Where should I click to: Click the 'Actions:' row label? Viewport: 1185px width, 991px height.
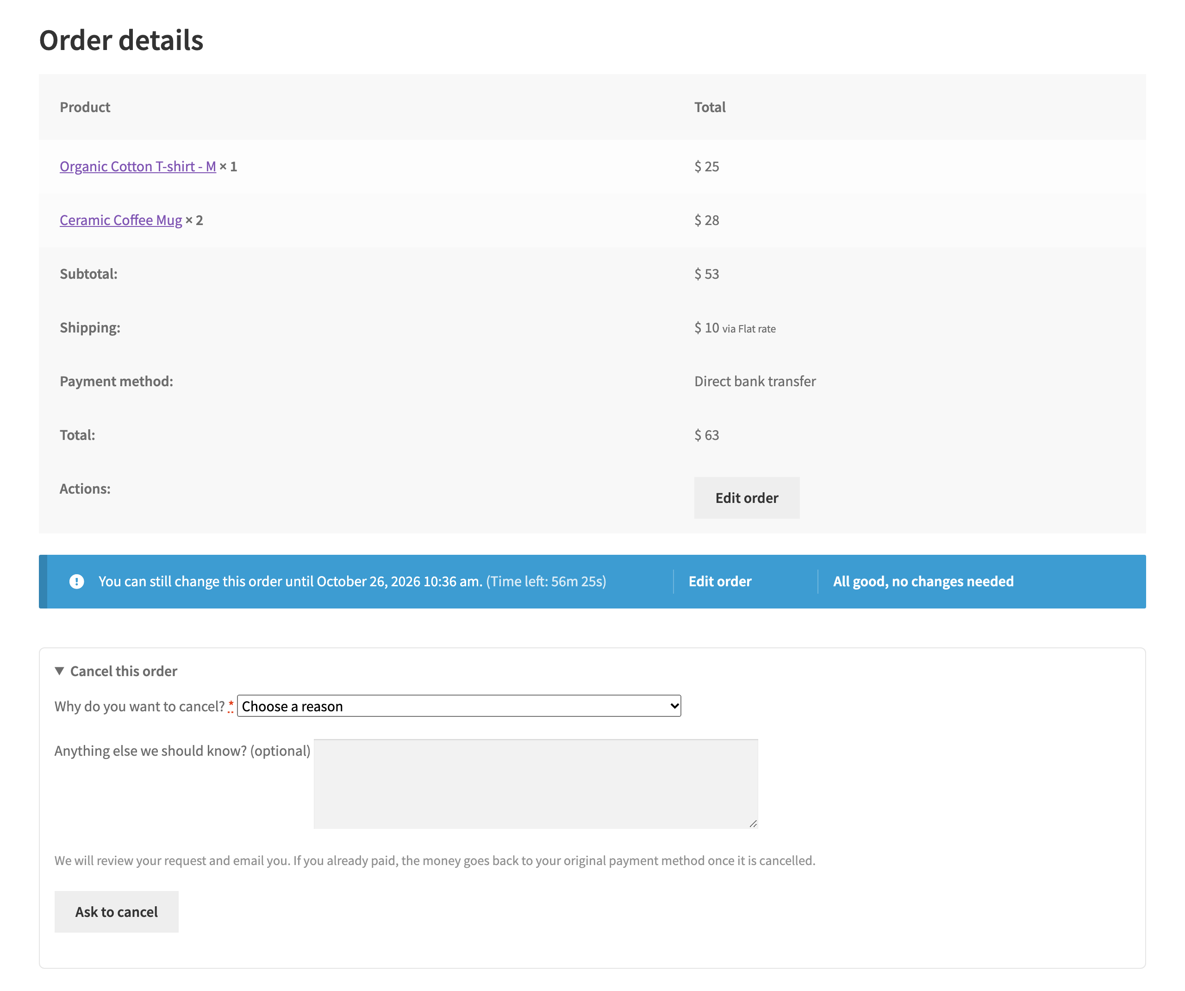coord(85,489)
